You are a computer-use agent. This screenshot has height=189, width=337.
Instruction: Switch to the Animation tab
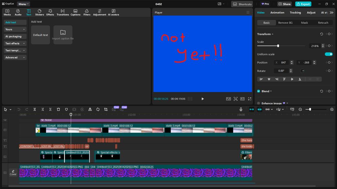(x=277, y=13)
